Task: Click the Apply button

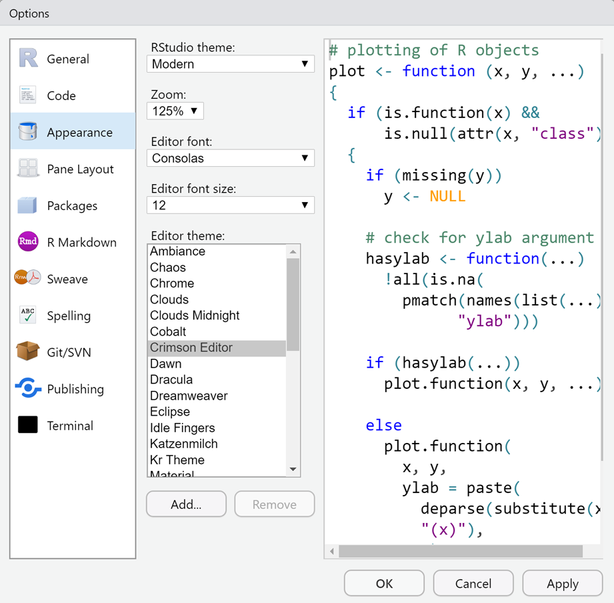Action: tap(562, 584)
